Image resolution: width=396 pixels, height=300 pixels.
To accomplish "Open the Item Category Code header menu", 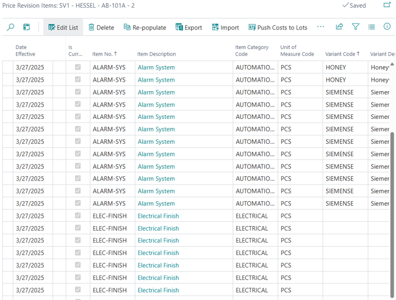I will [252, 50].
